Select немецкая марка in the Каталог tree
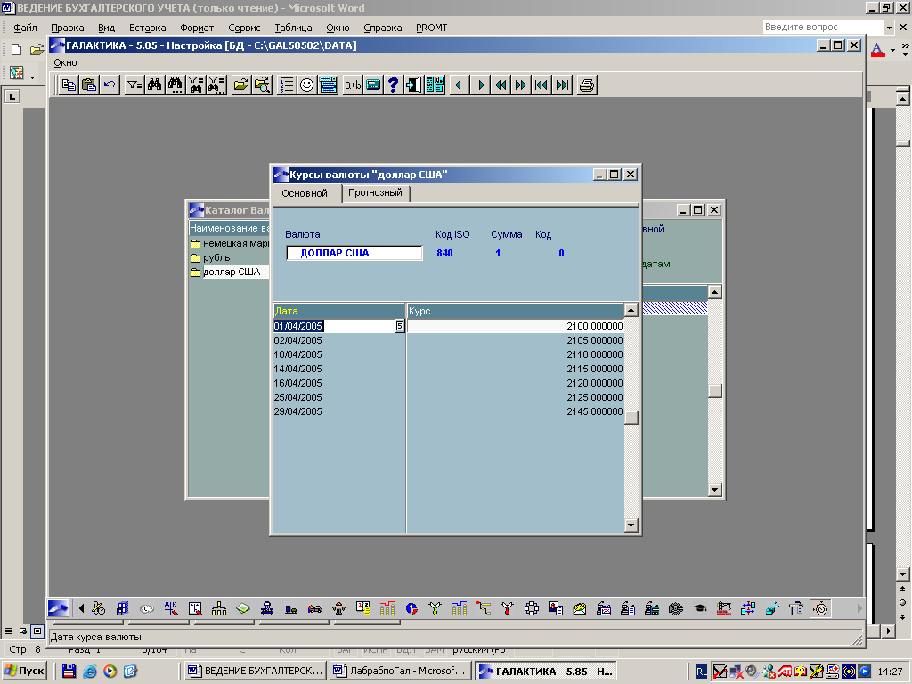Image resolution: width=912 pixels, height=684 pixels. pyautogui.click(x=235, y=244)
